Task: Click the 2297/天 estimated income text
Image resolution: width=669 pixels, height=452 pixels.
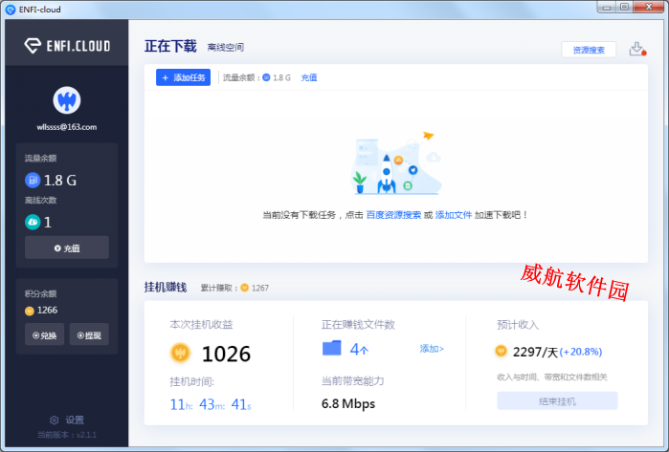Action: point(535,352)
